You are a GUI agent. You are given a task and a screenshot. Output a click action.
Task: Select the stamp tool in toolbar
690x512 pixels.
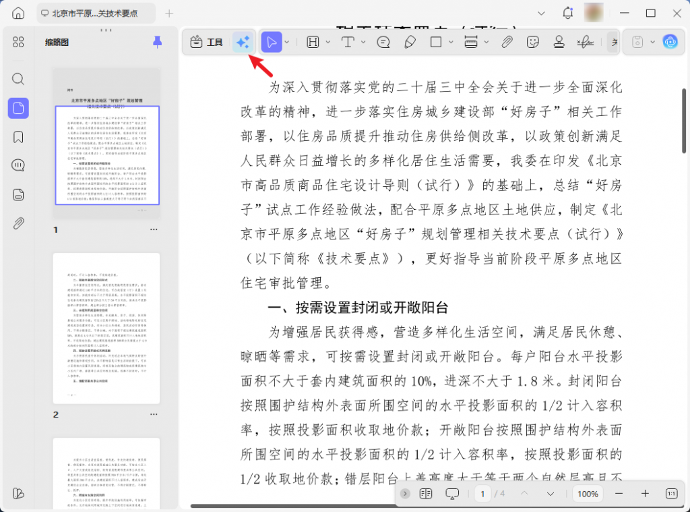tap(559, 42)
